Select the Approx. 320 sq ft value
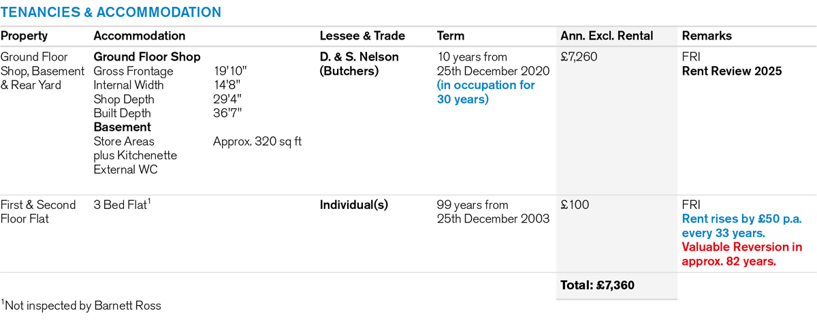The height and width of the screenshot is (320, 817). [x=257, y=142]
